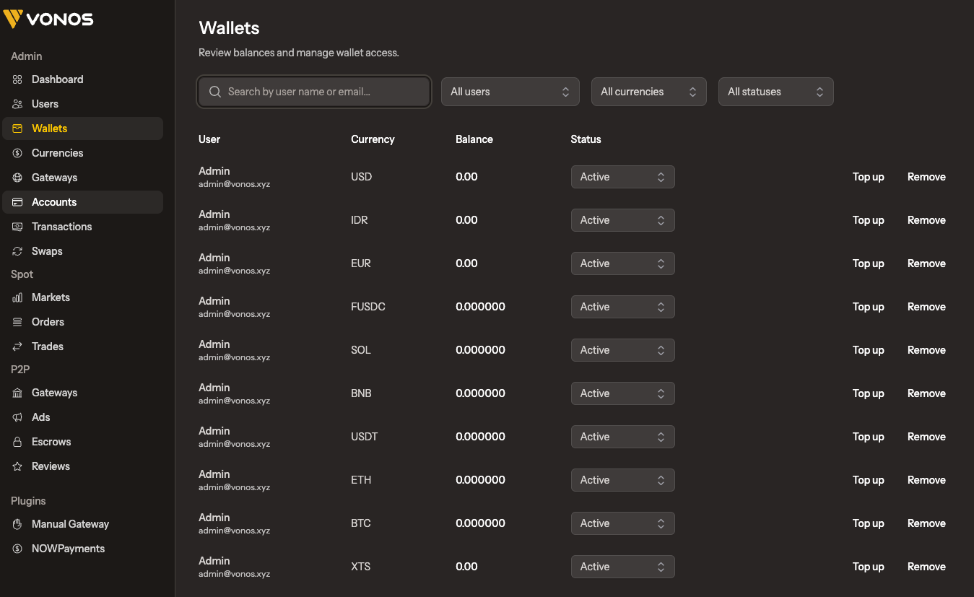Remove the USDT wallet
The width and height of the screenshot is (974, 597).
tap(926, 437)
